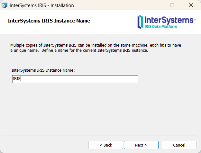The height and width of the screenshot is (153, 201).
Task: Go back with the "< Back" button
Action: tap(105, 145)
